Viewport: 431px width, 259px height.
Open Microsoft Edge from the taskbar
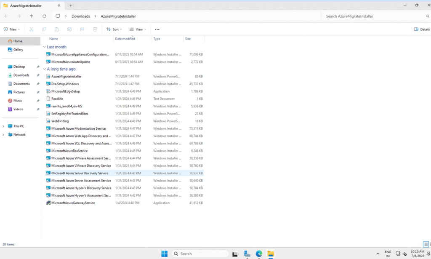coord(259,254)
